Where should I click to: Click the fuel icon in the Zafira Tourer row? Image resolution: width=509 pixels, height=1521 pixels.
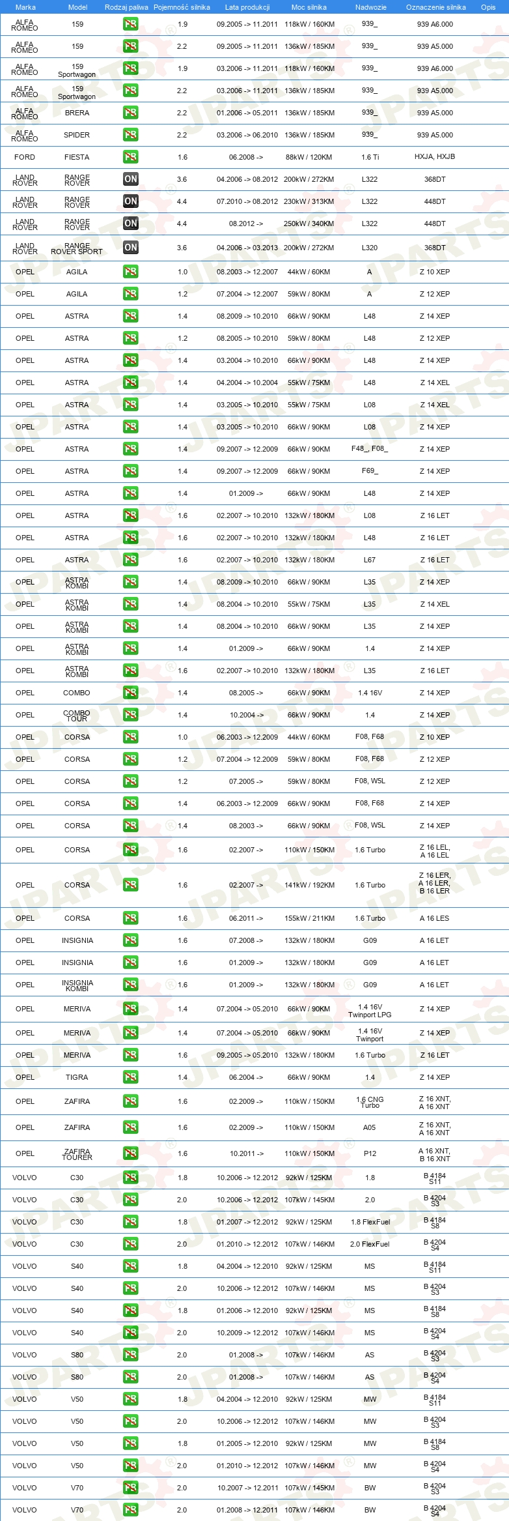[130, 1153]
